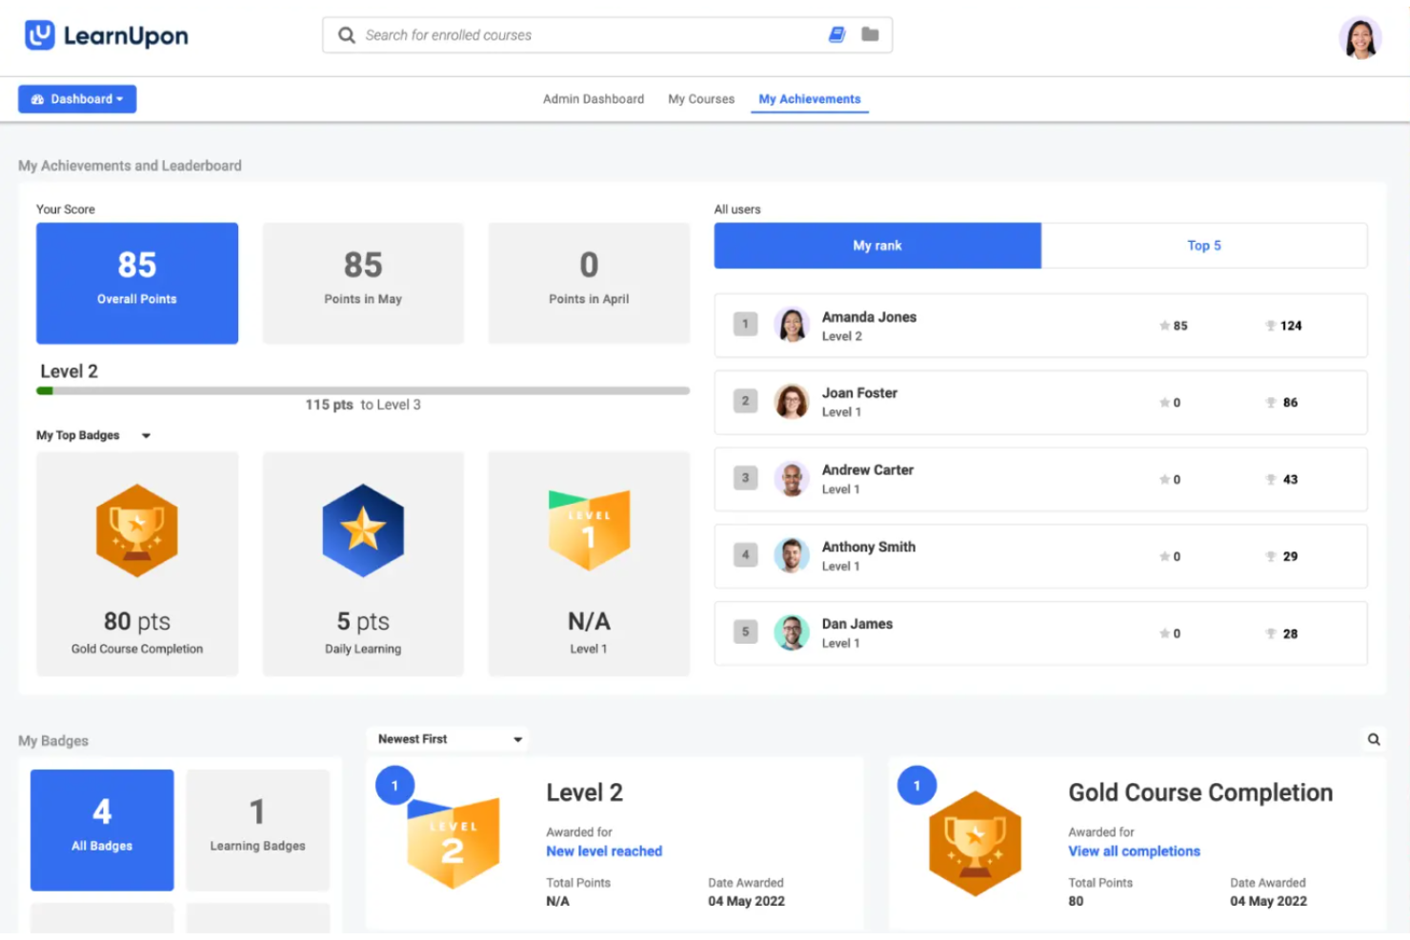Switch to the Admin Dashboard tab
The height and width of the screenshot is (940, 1410).
point(593,98)
